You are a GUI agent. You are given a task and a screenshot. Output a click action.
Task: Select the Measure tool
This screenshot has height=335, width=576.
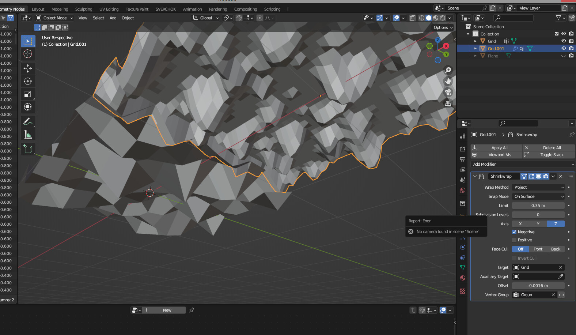[x=28, y=134]
